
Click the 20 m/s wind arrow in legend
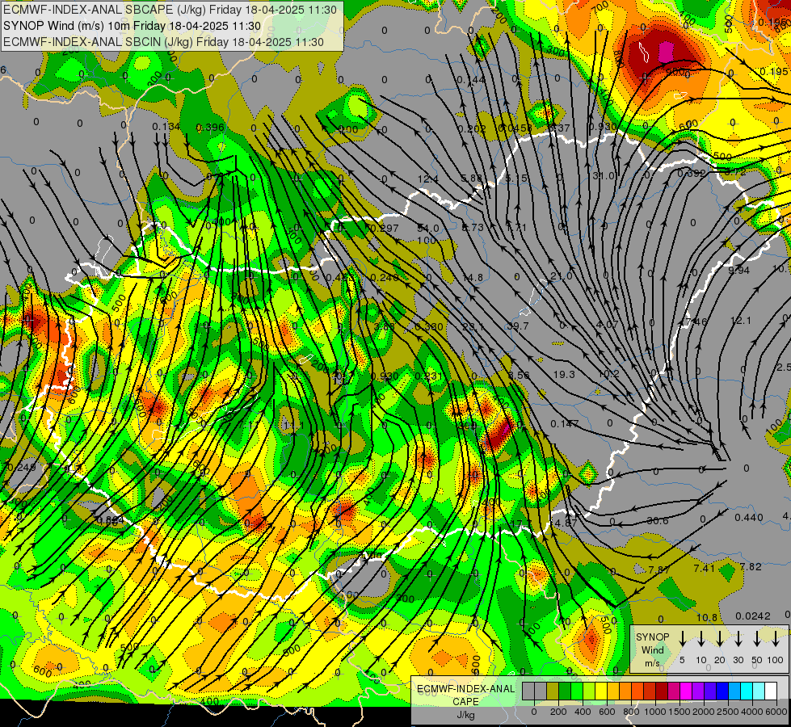[x=719, y=638]
